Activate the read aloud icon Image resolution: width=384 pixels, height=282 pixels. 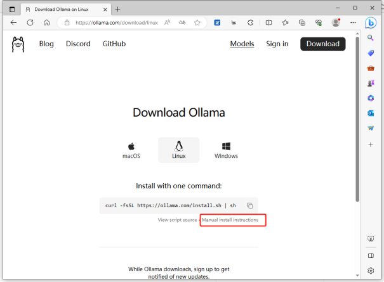tap(168, 23)
